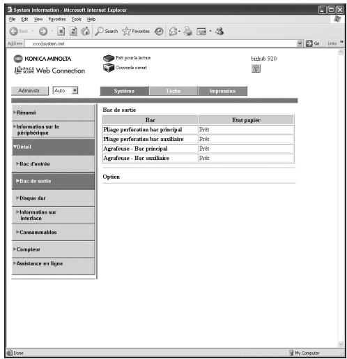This screenshot has height=359, width=347.
Task: Open the Mail icon dropdown arrow
Action: pyautogui.click(x=180, y=31)
